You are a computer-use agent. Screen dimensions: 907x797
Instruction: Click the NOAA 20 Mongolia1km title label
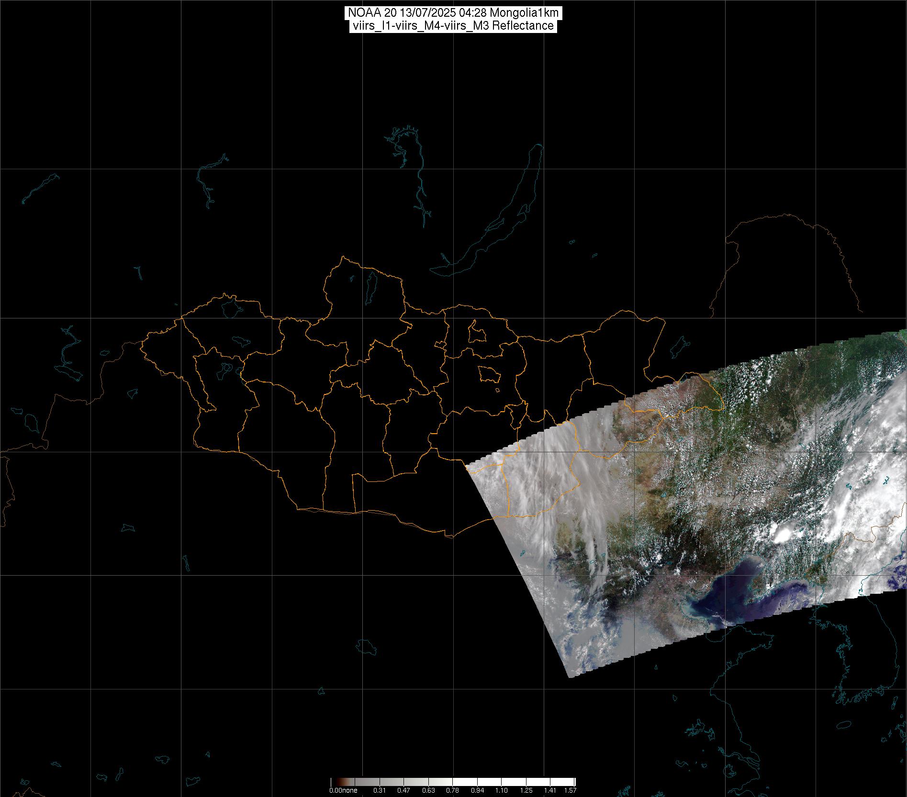(x=453, y=13)
